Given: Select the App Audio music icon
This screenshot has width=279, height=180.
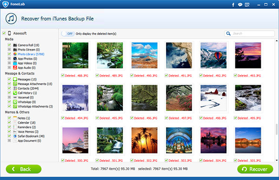Looking at the screenshot, I should tap(15, 67).
